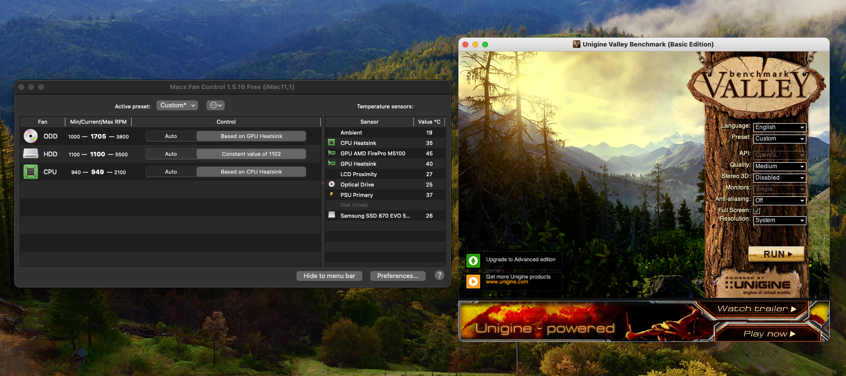Open the disabled API OpenGL dropdown
The image size is (846, 376).
[780, 155]
